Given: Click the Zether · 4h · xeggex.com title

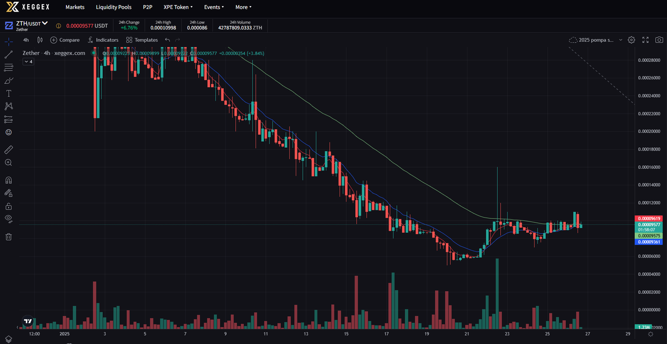Looking at the screenshot, I should 54,53.
